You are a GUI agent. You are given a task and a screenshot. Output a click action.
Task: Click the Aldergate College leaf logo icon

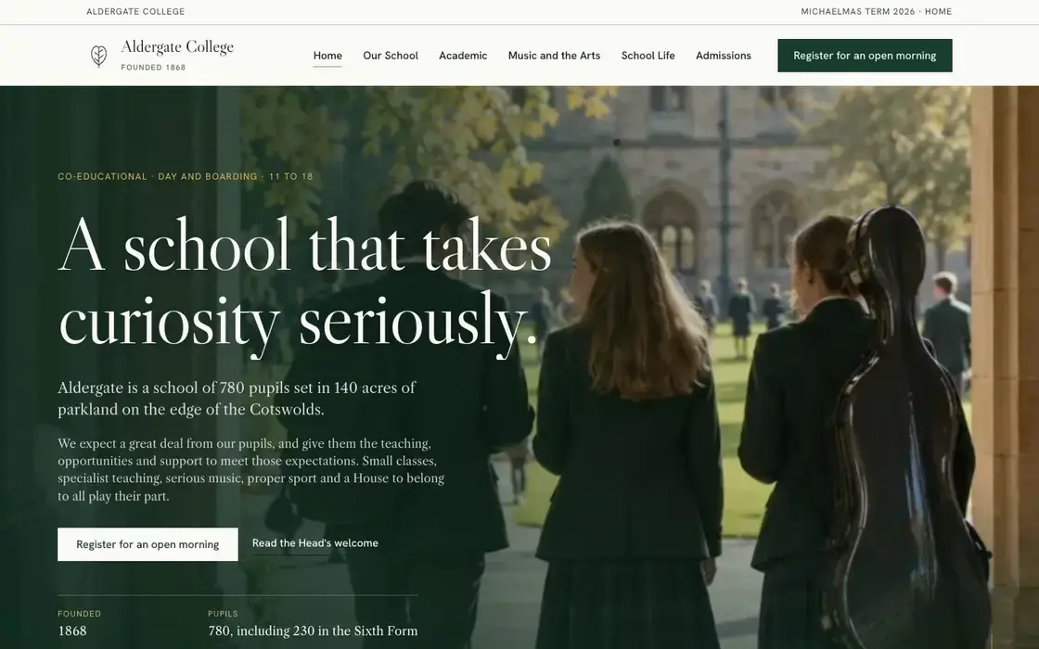(98, 56)
